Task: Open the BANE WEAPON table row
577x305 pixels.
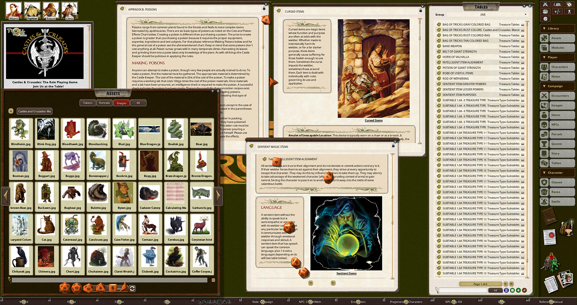Action: (481, 46)
